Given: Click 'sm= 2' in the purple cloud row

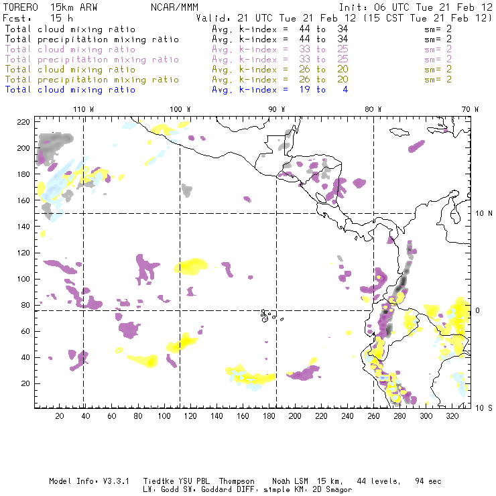Looking at the screenshot, I should (x=438, y=50).
